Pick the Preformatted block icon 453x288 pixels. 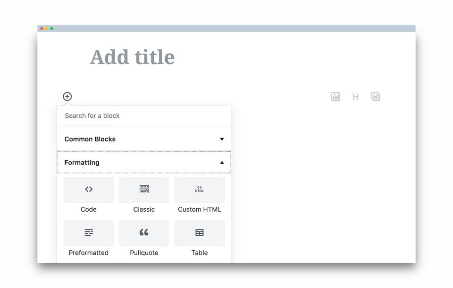[x=89, y=233]
